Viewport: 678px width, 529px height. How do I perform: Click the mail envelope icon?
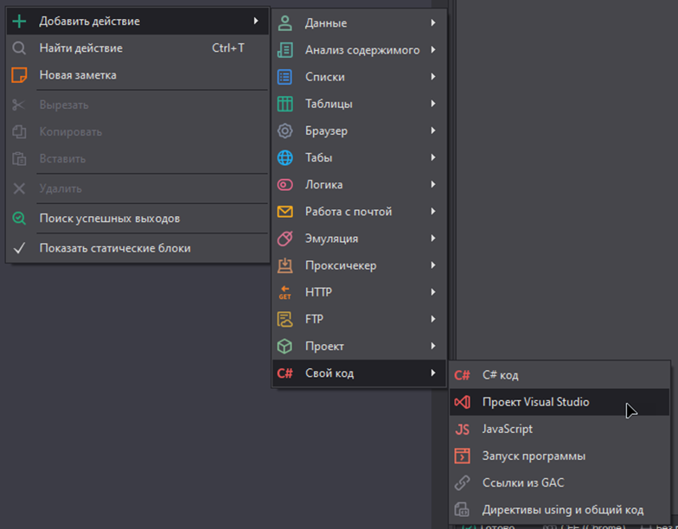click(285, 212)
